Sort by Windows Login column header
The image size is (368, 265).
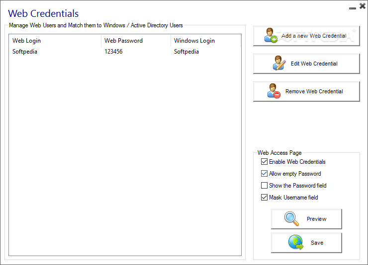click(x=205, y=41)
